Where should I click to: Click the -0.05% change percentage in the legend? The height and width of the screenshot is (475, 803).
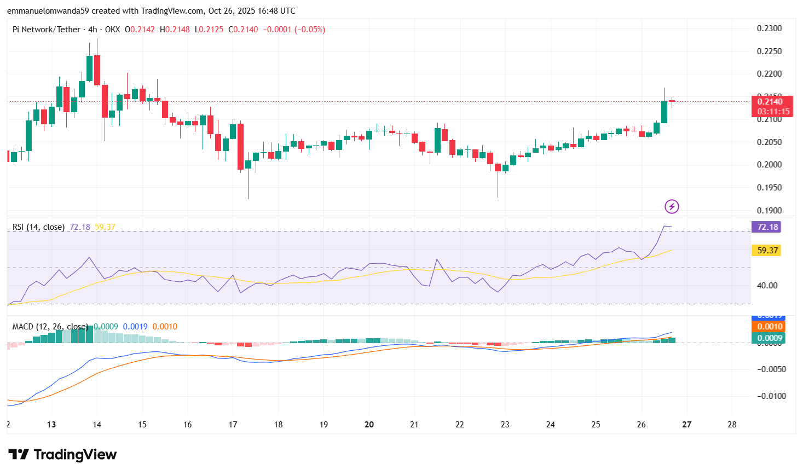click(x=309, y=30)
